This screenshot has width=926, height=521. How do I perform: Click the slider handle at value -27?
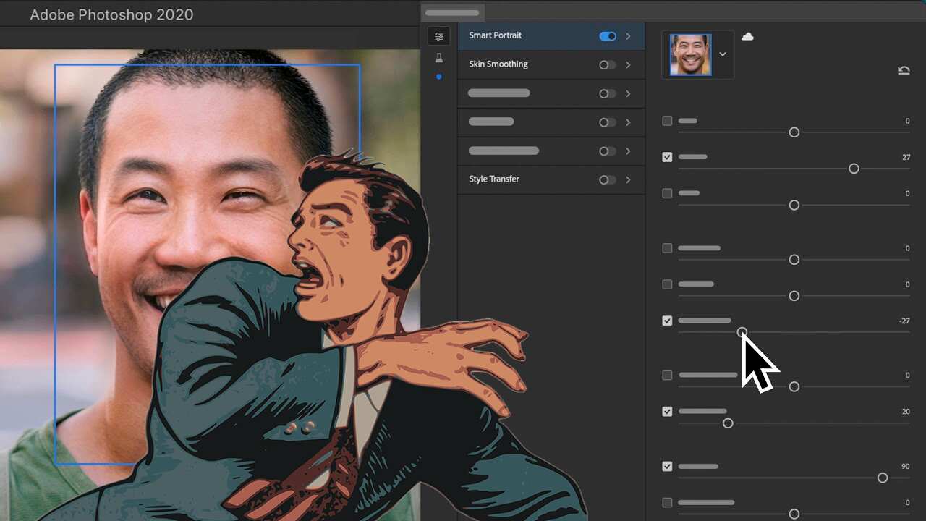coord(742,332)
